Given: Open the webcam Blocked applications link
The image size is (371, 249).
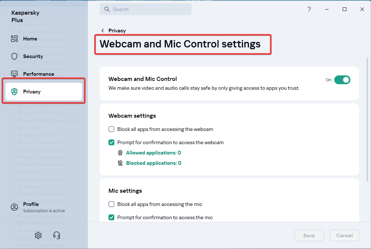Looking at the screenshot, I should pos(153,163).
